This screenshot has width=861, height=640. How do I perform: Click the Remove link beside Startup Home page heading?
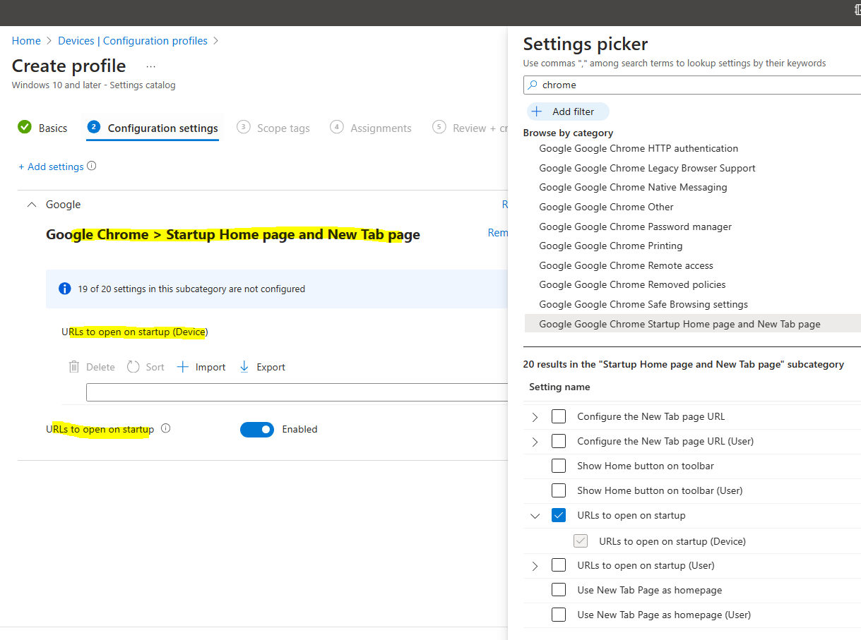point(498,233)
